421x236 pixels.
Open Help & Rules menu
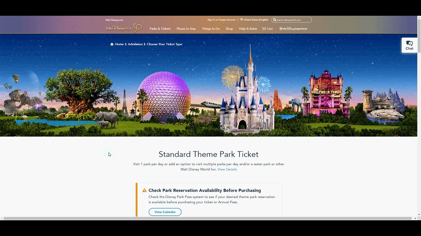(248, 29)
